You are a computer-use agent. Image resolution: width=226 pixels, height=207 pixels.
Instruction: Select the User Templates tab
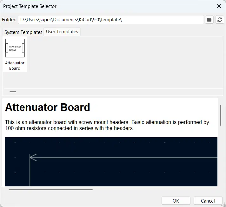click(62, 32)
